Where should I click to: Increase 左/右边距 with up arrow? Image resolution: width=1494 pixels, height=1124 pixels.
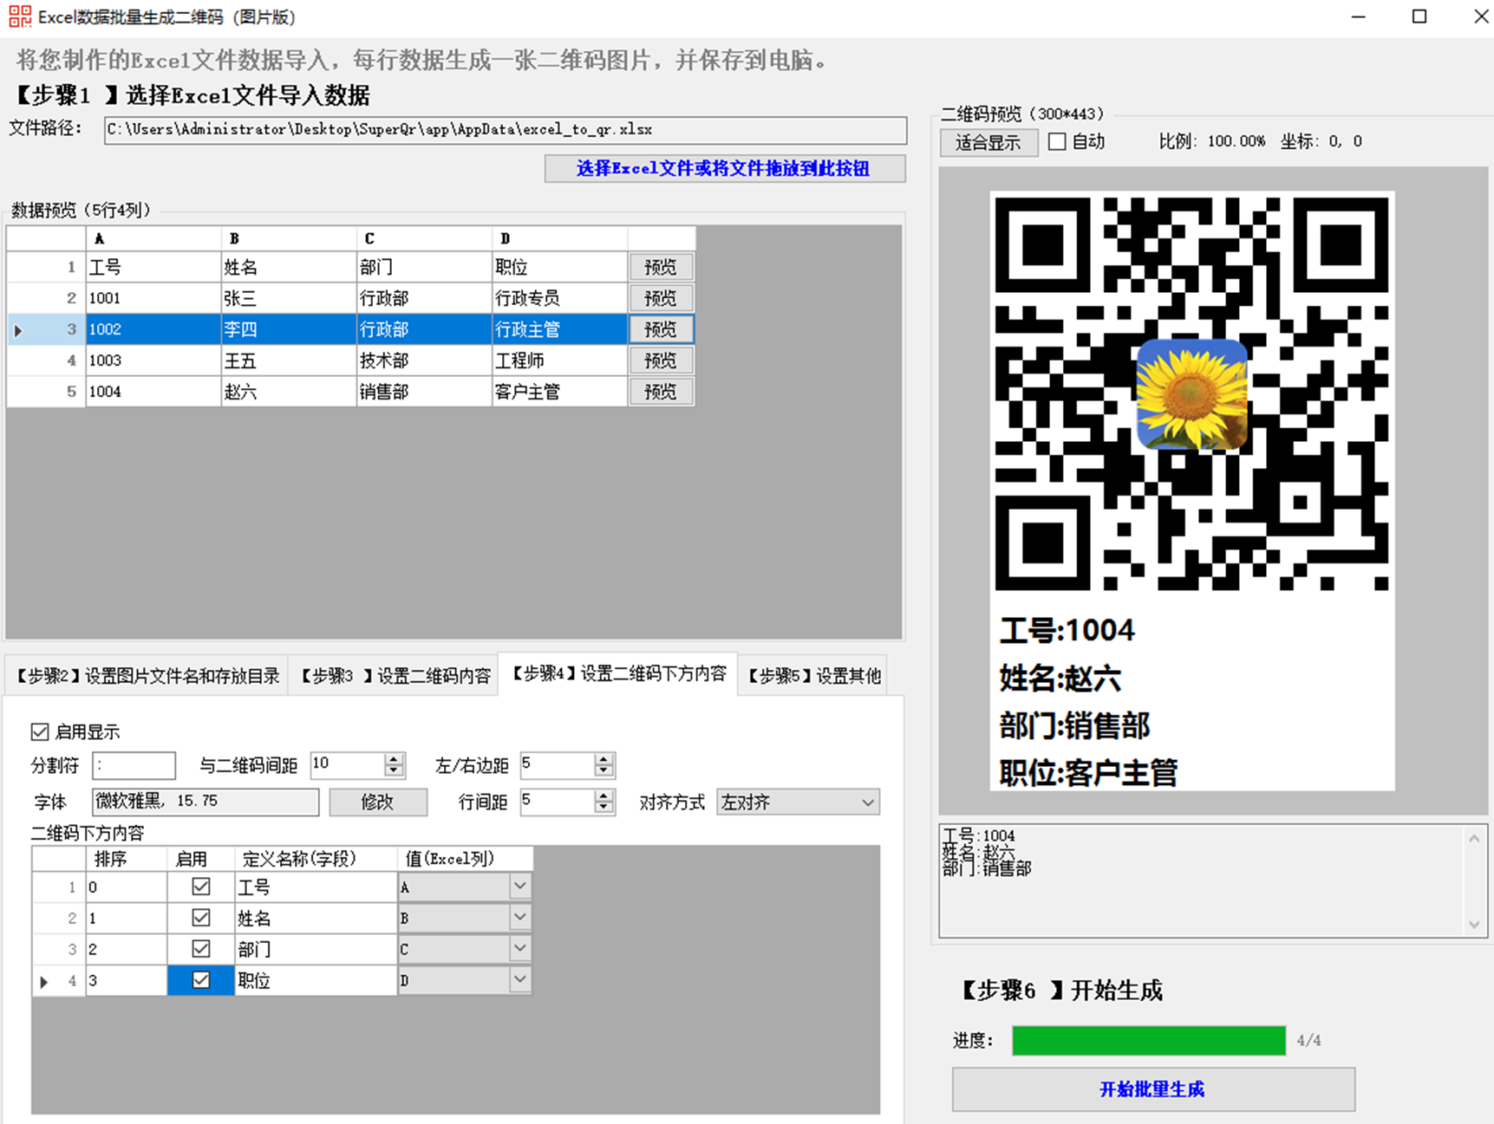pyautogui.click(x=603, y=758)
